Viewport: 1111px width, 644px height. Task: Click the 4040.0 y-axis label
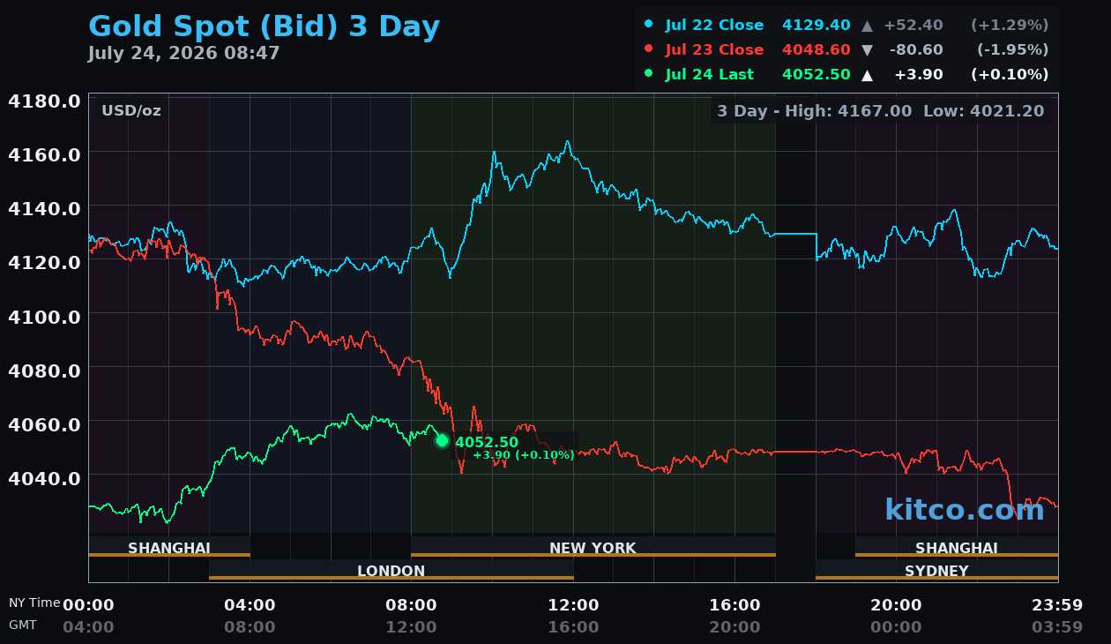(44, 477)
